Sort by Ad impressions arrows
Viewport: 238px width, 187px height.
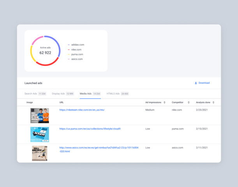point(164,102)
